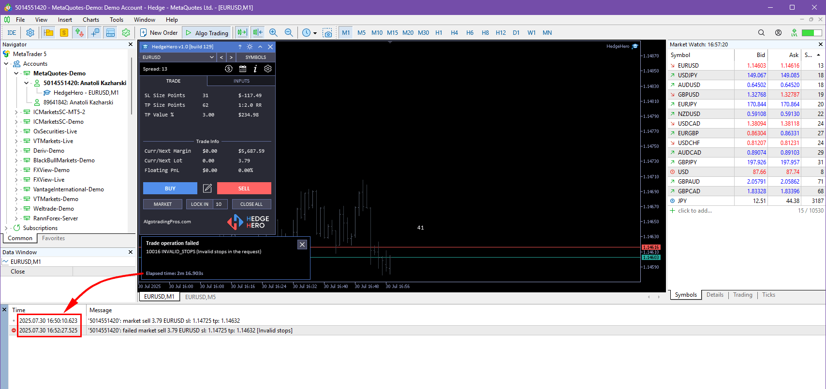Collapse the HedgeHero panel with chevron
The width and height of the screenshot is (826, 389).
260,47
